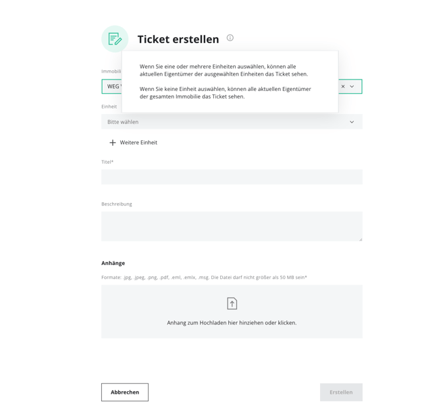Click the ticket edit icon in header
Screen dimensions: 445x414
pyautogui.click(x=115, y=39)
